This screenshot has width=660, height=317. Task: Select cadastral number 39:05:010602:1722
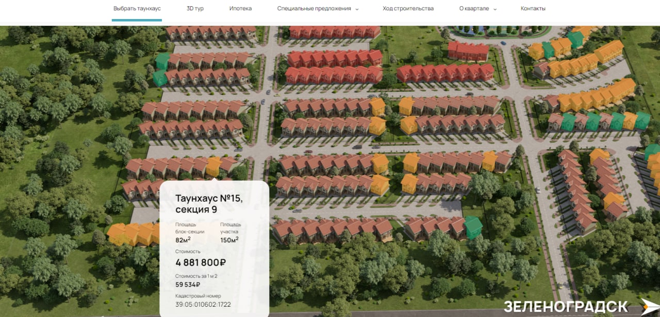[x=203, y=304]
